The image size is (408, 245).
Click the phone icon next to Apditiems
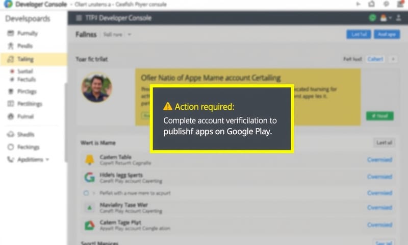point(10,159)
